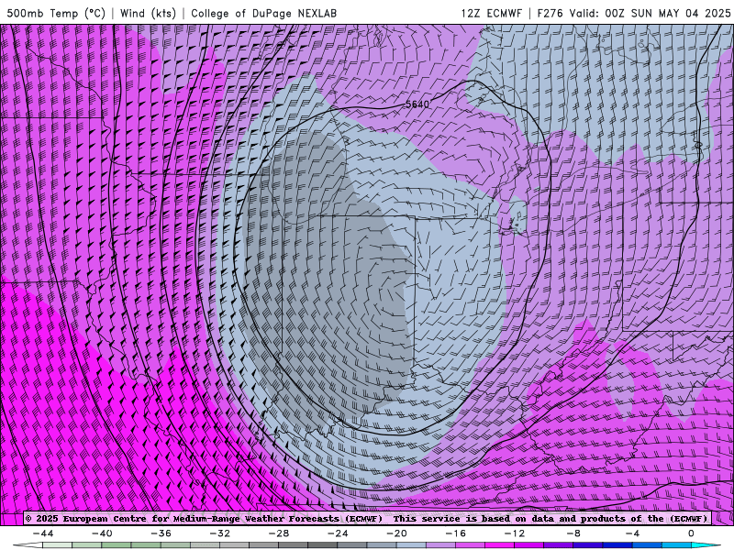
Task: Click the "500mb Temp (°C)" title text
Action: [56, 13]
